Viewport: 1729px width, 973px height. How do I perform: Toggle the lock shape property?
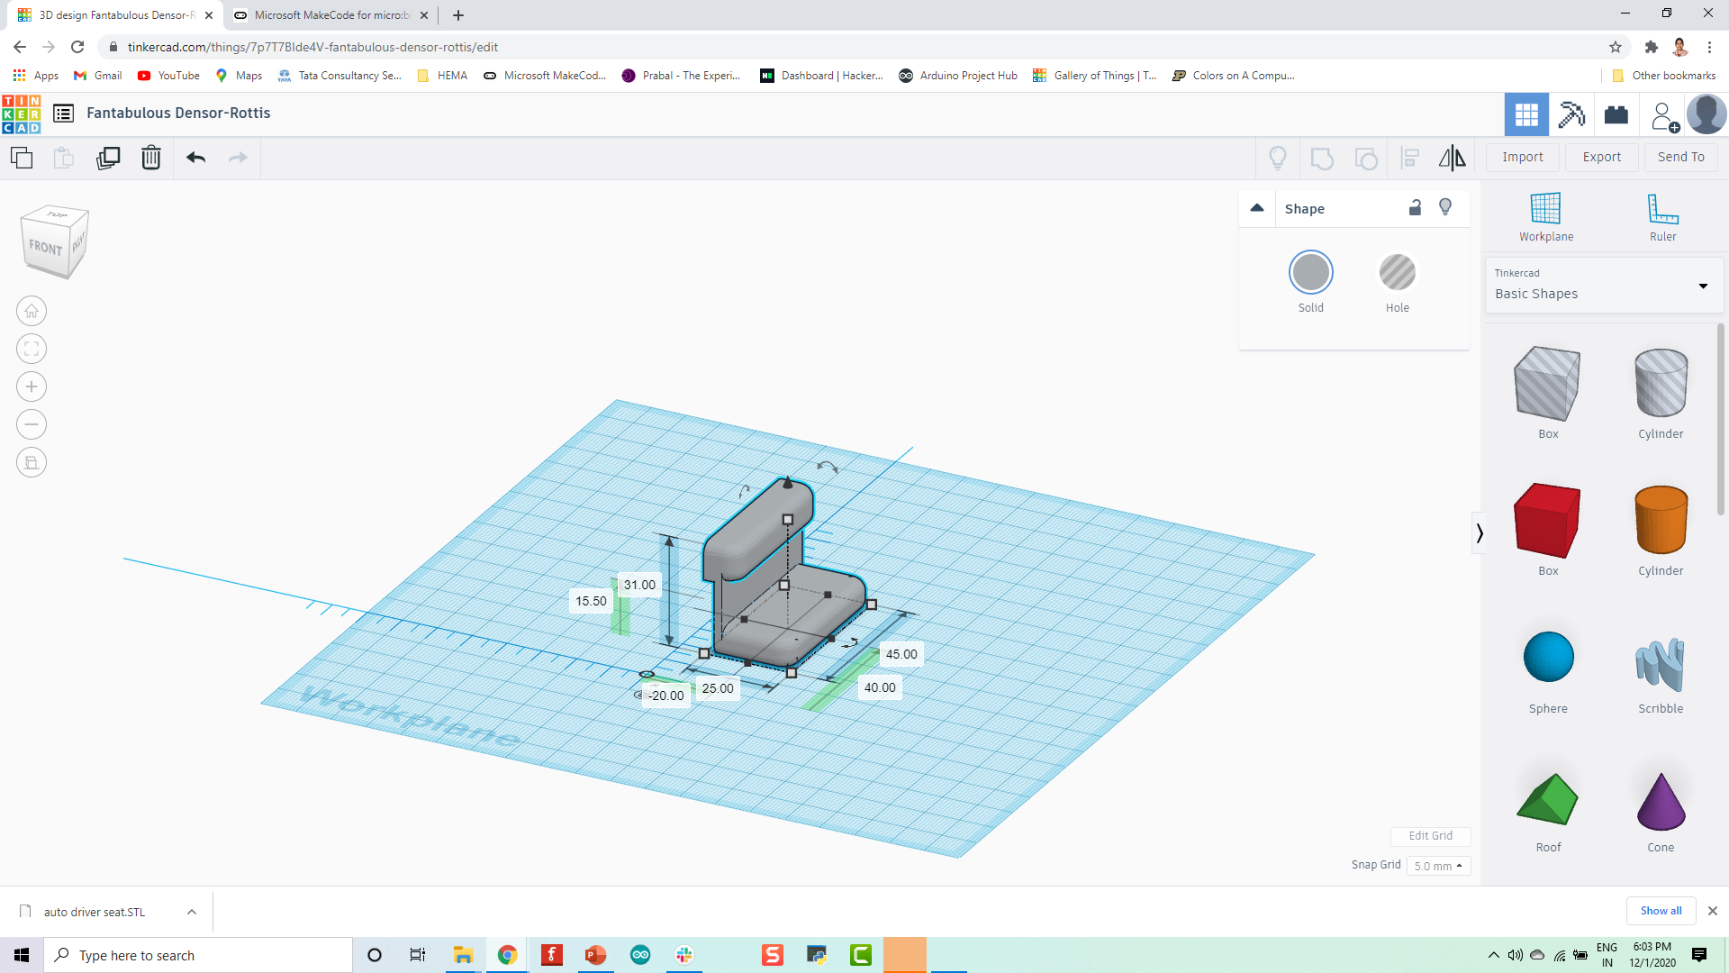pyautogui.click(x=1416, y=208)
